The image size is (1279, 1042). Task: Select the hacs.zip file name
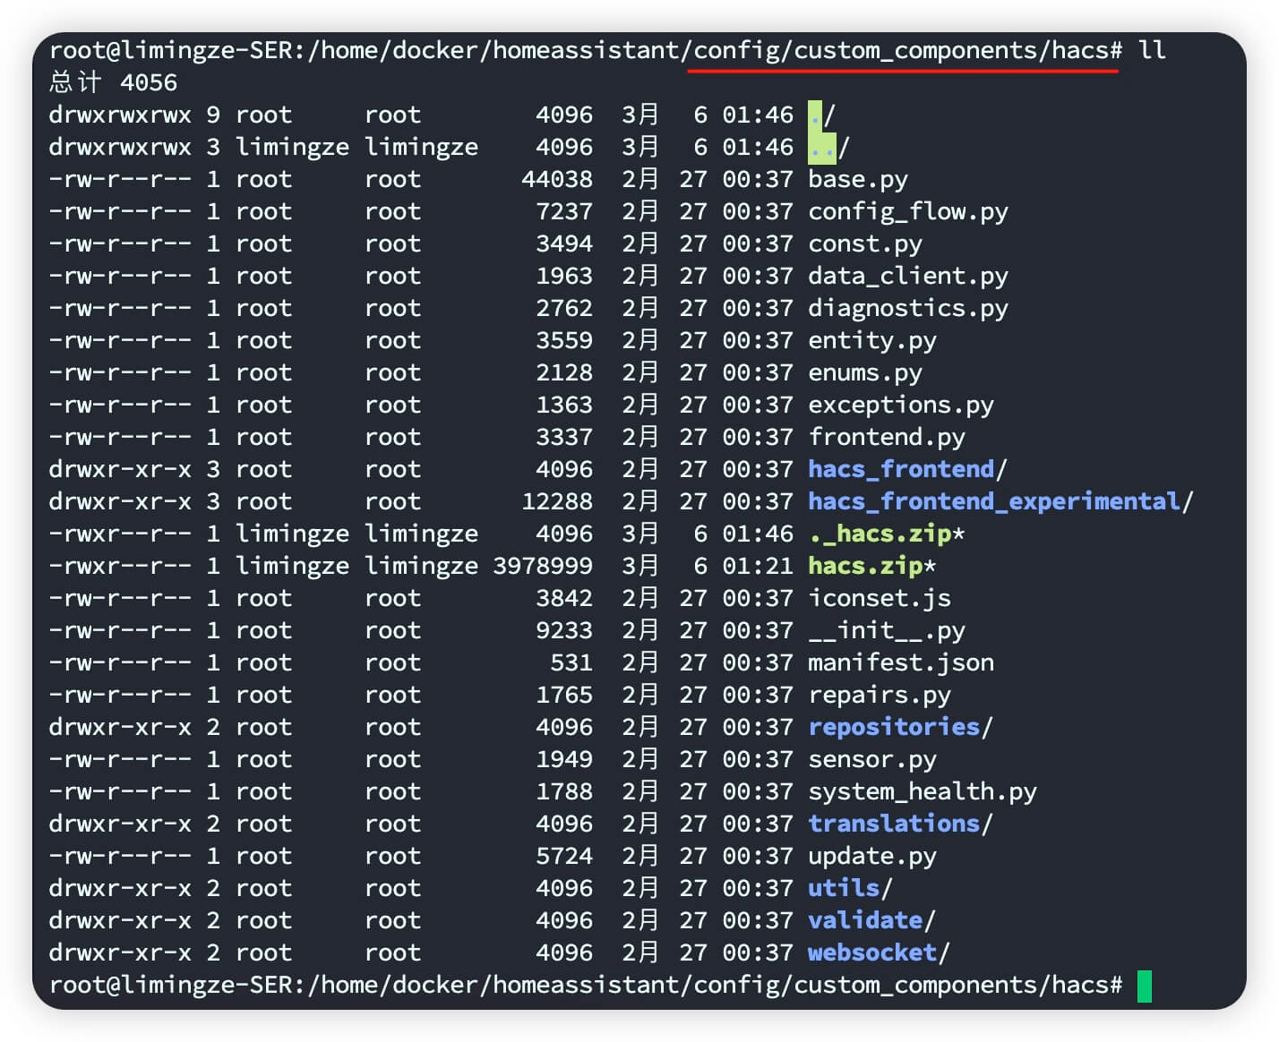(x=865, y=567)
